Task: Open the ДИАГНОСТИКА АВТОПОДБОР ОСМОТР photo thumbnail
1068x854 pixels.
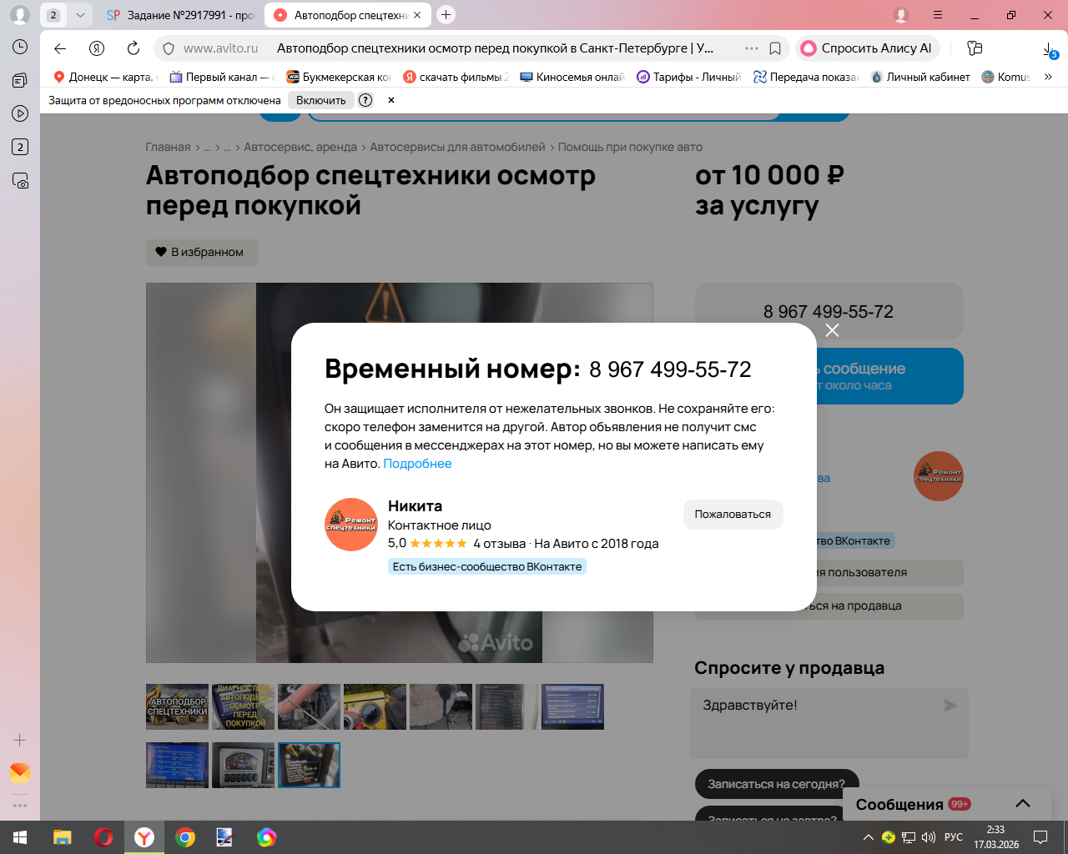Action: (x=243, y=707)
